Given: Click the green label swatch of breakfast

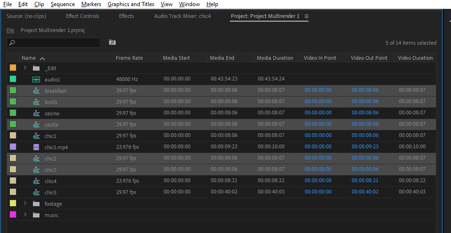Looking at the screenshot, I should pyautogui.click(x=13, y=90).
